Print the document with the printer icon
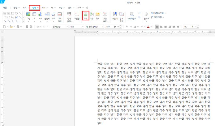The height and width of the screenshot is (126, 215). (27, 27)
